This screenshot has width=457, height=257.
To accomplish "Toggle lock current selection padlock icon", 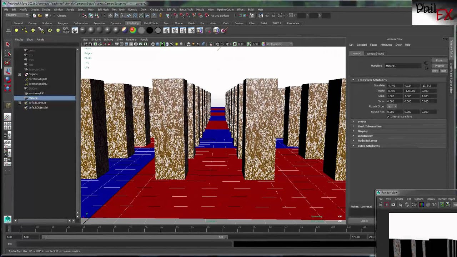I will (x=160, y=15).
